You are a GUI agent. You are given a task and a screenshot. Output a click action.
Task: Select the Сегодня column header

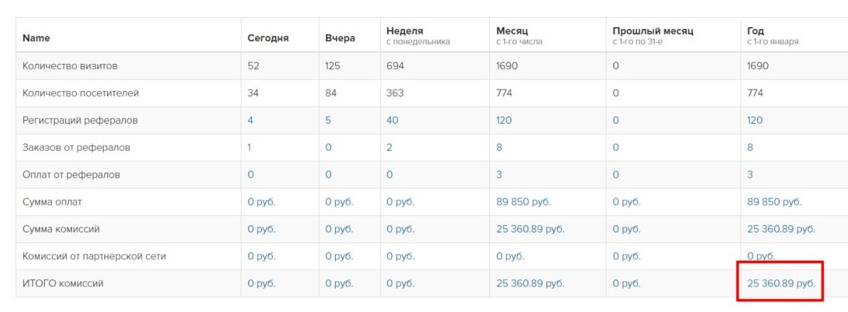point(268,38)
